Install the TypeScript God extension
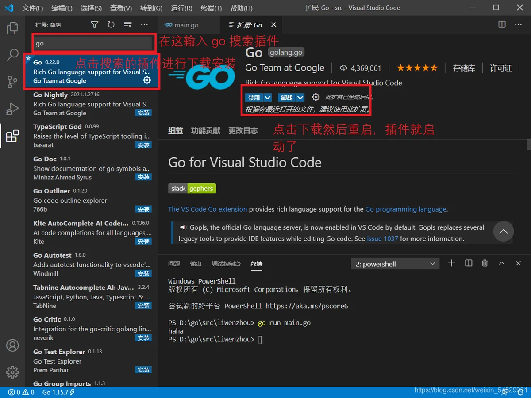This screenshot has height=398, width=531. click(143, 145)
